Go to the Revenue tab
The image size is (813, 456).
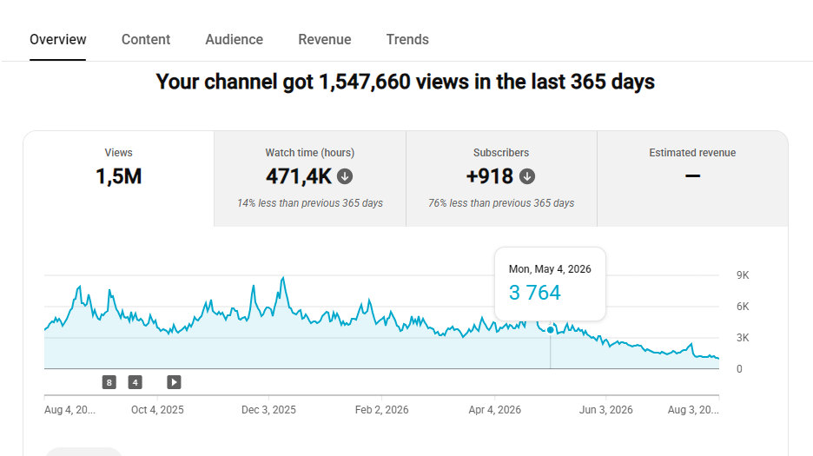pos(325,39)
